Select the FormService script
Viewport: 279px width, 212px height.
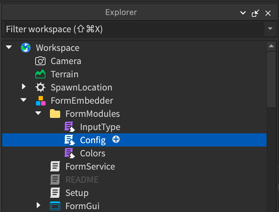[x=90, y=166]
